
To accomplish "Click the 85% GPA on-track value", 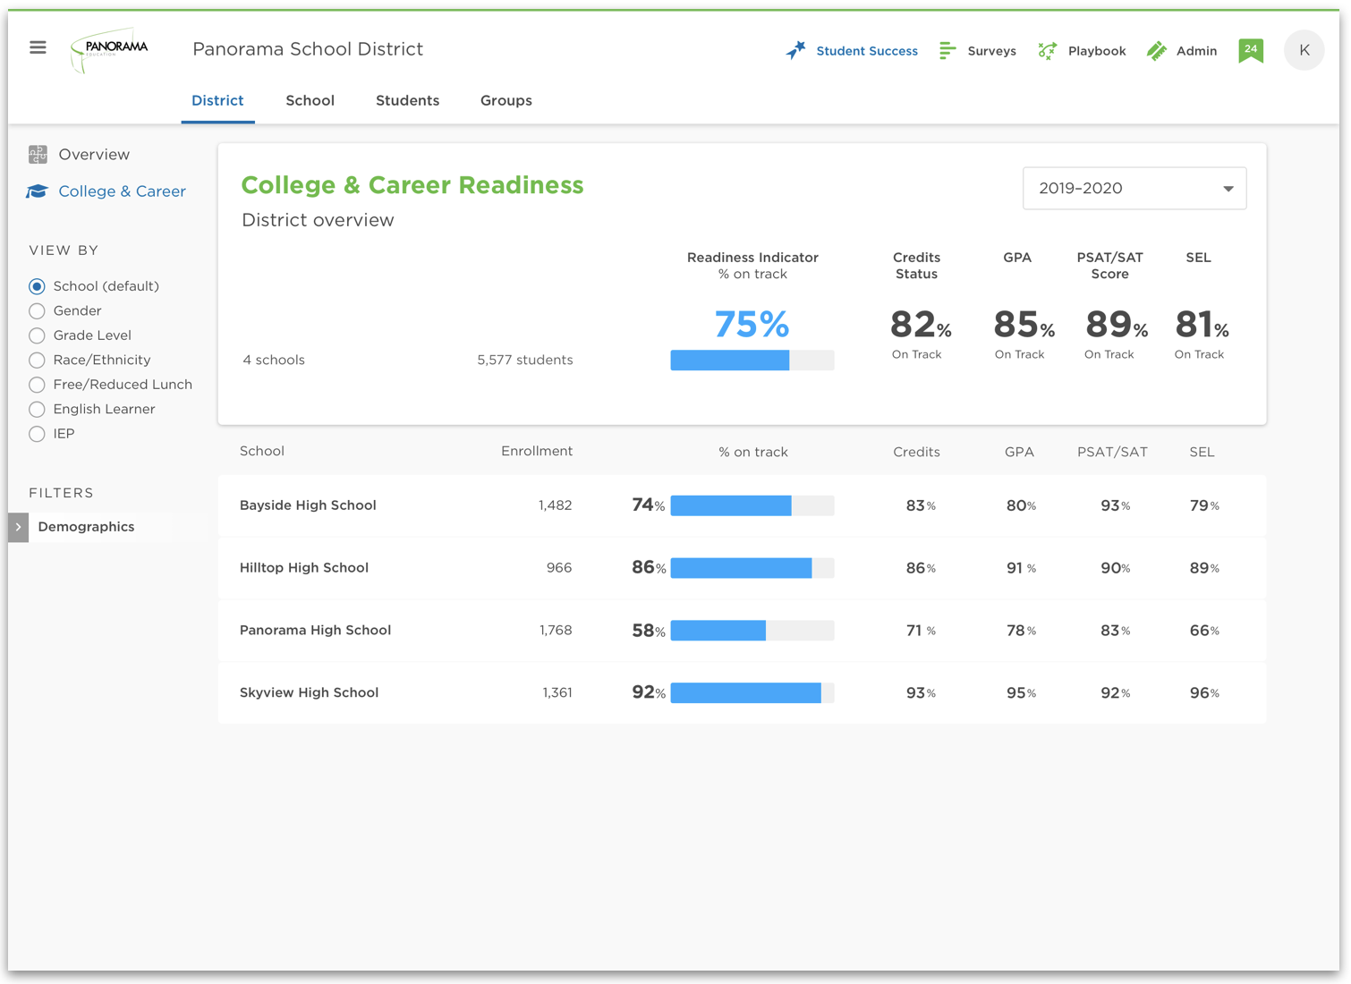I will (1024, 325).
